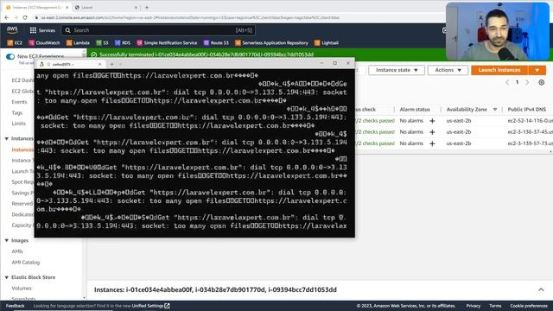Open Tags in the EC2 sidebar
This screenshot has height=311, width=553.
[17, 113]
